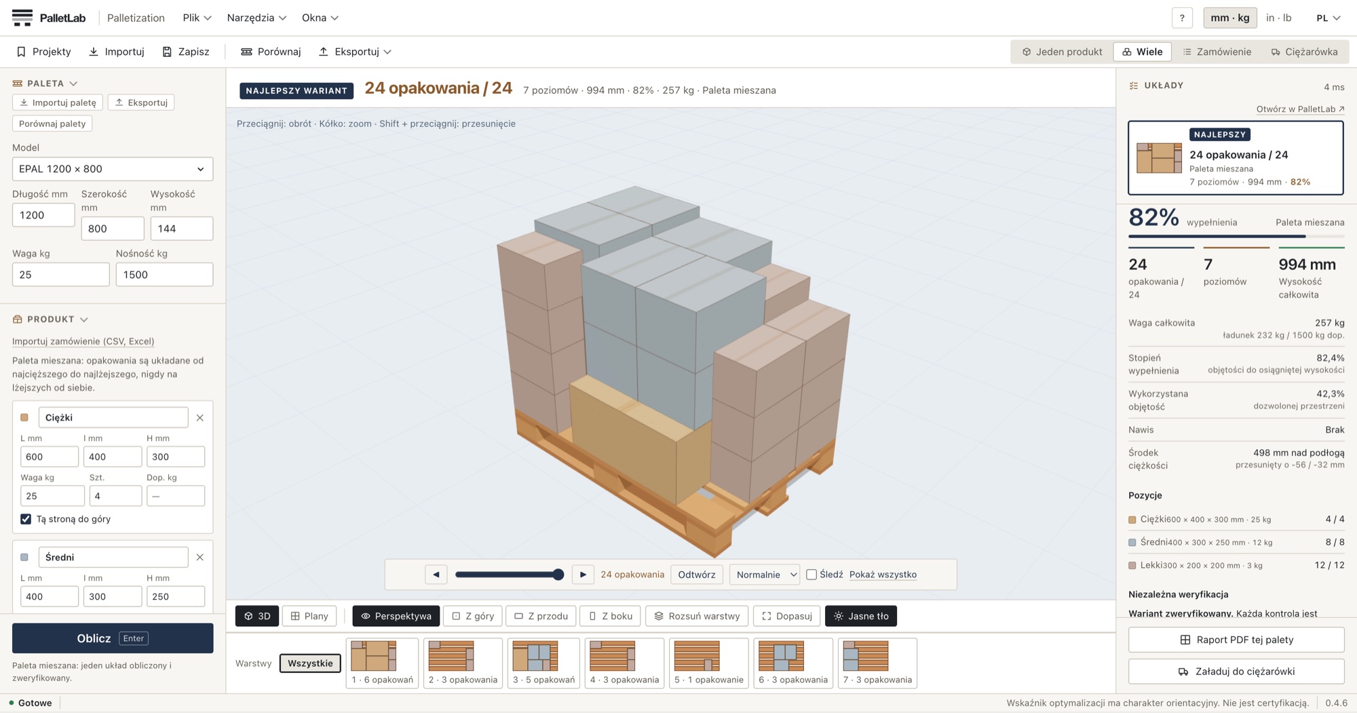Viewport: 1357px width, 713px height.
Task: Select layer 3 thumbnail with 5 opakowań
Action: (x=543, y=663)
